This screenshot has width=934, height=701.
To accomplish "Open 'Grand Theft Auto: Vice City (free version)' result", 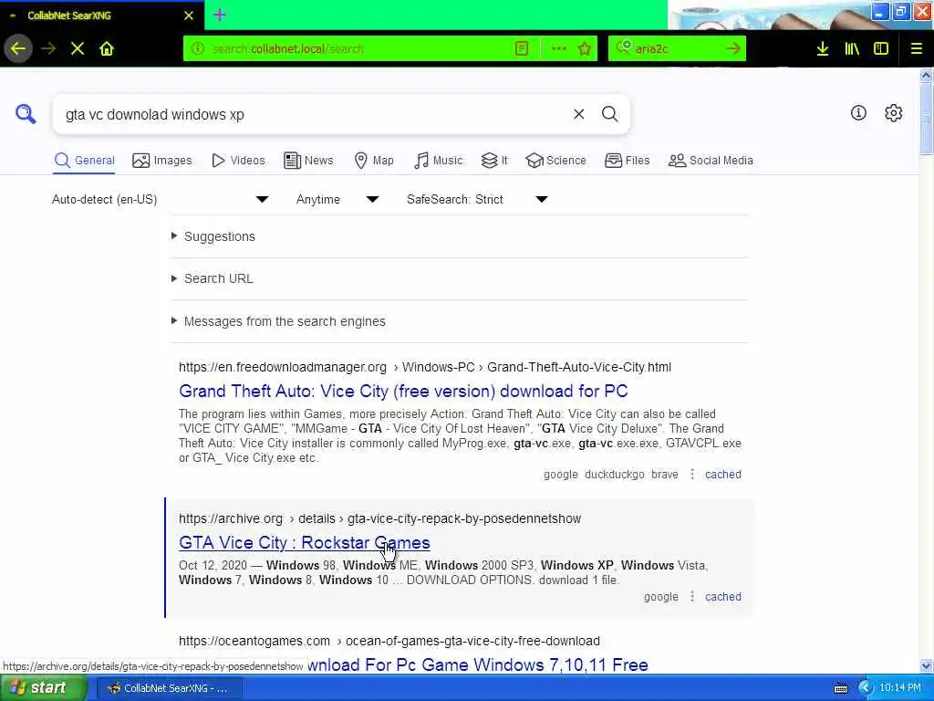I will tap(403, 391).
